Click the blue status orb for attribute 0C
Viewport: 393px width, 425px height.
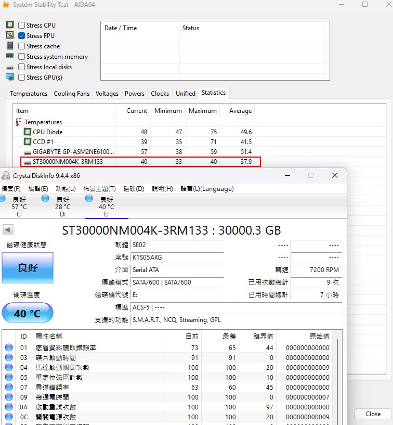click(x=9, y=417)
